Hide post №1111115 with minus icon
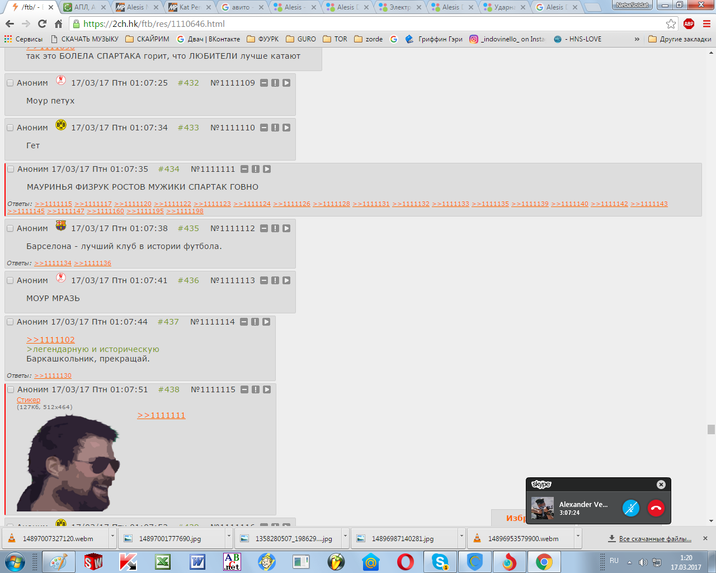The height and width of the screenshot is (573, 716). point(244,389)
